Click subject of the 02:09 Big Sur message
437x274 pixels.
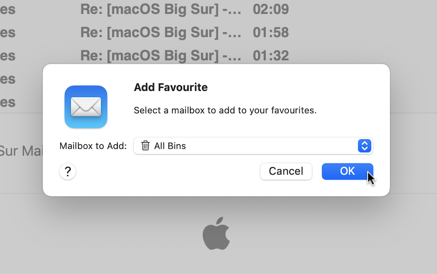pyautogui.click(x=161, y=9)
